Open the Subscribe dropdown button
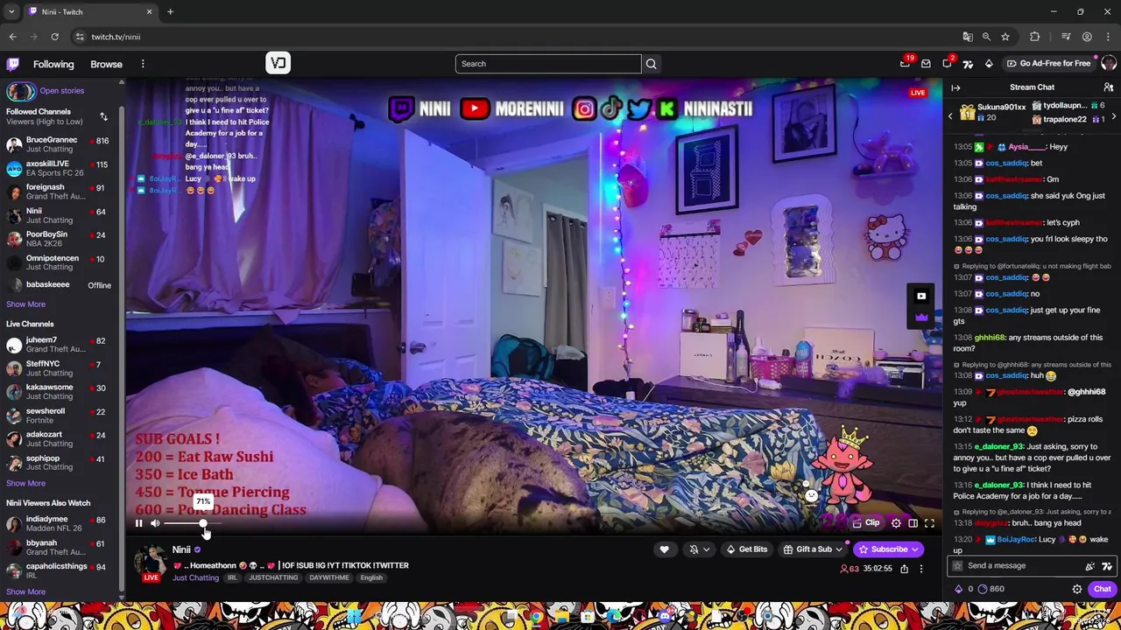Viewport: 1121px width, 630px height. pyautogui.click(x=888, y=549)
